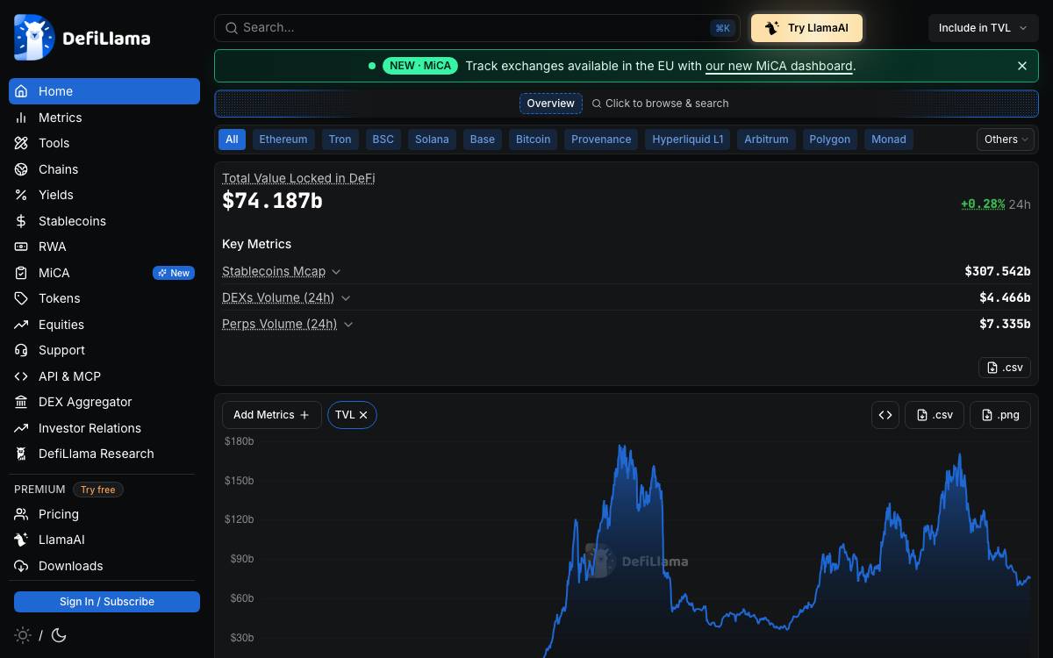1053x658 pixels.
Task: Click the Try free premium badge
Action: [98, 490]
